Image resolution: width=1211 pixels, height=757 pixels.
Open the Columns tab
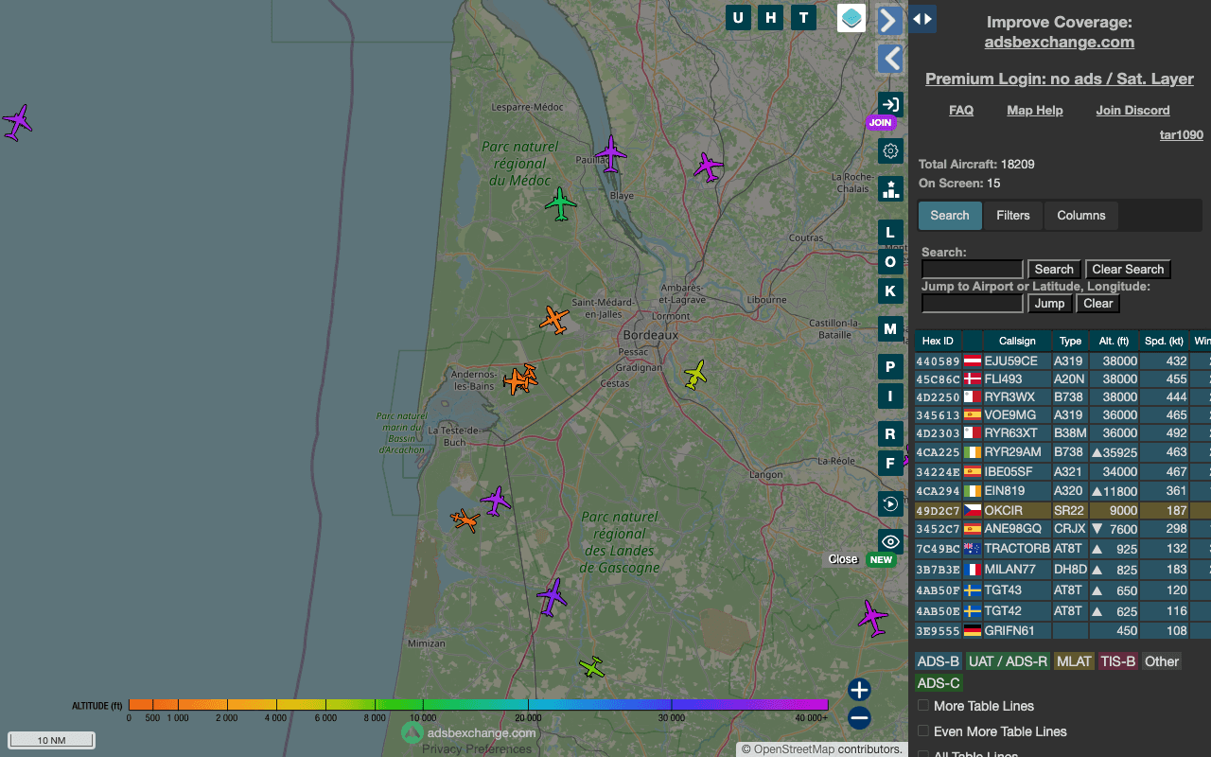coord(1081,215)
